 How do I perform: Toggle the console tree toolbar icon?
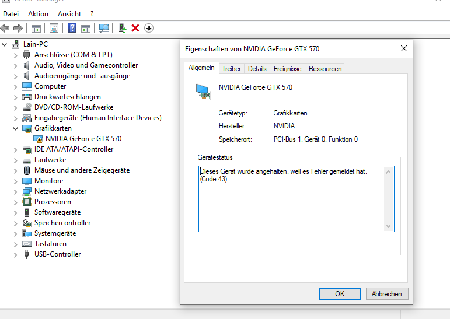tap(36, 28)
